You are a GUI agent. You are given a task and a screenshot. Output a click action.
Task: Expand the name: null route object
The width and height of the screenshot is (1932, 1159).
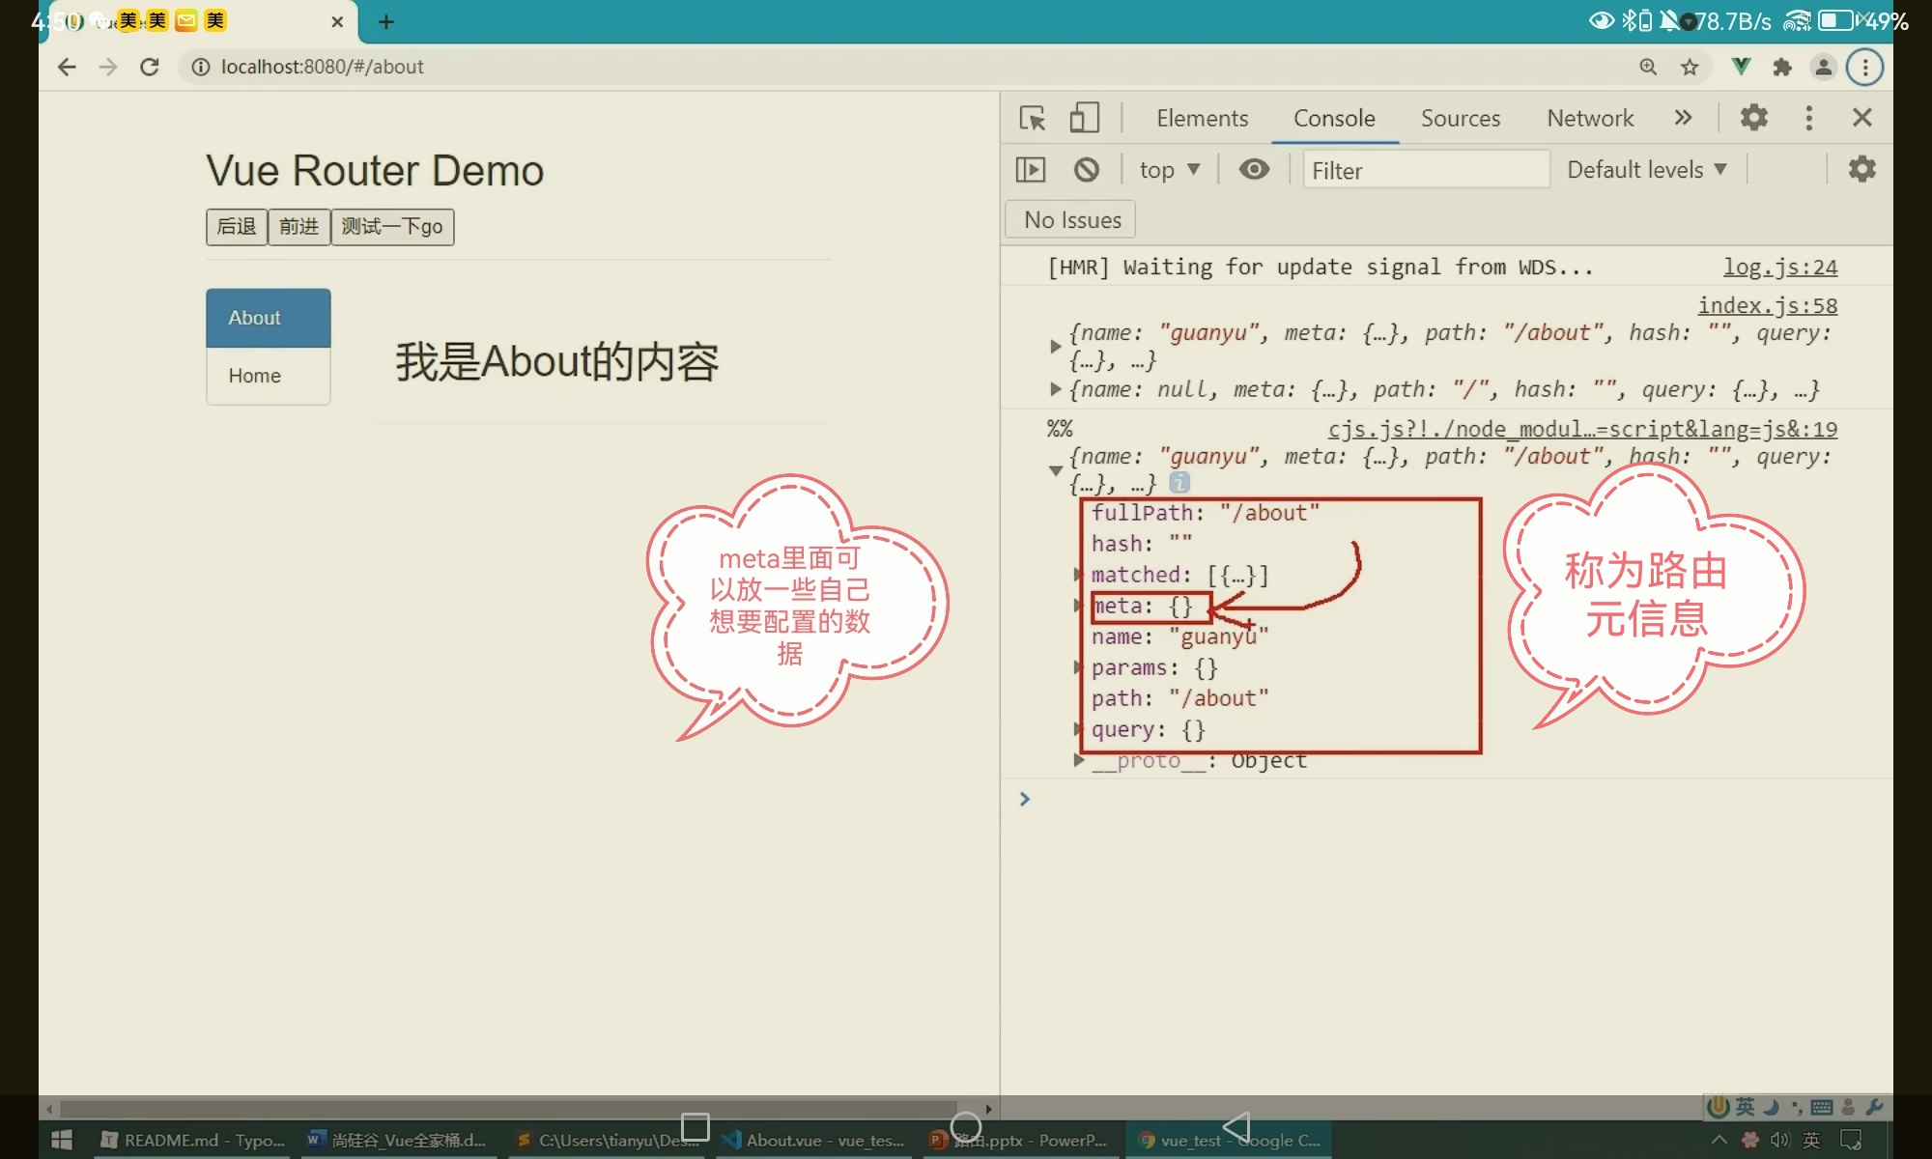tap(1055, 389)
